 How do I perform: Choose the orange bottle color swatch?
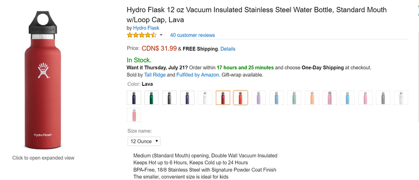click(312, 98)
